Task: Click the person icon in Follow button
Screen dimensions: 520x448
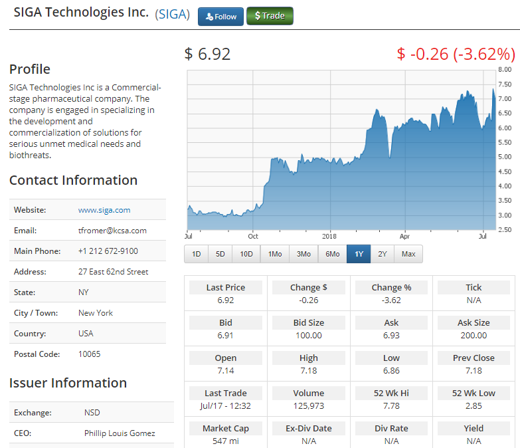Action: pos(209,17)
